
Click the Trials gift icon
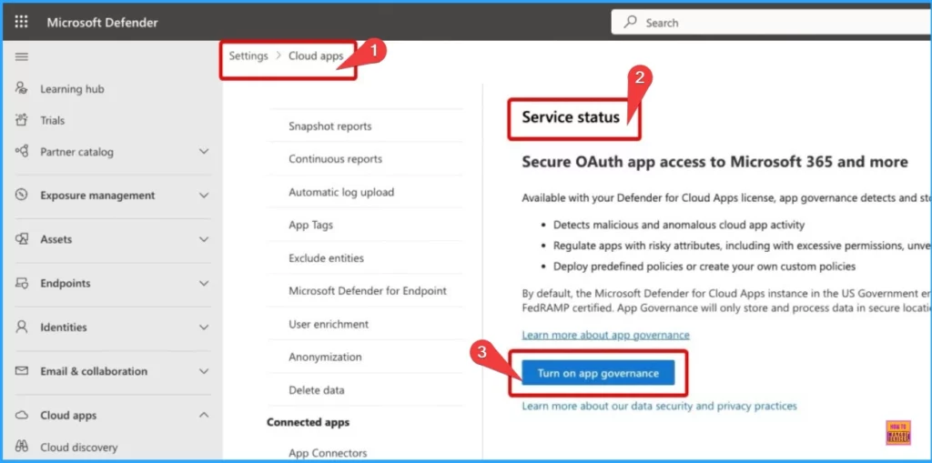tap(22, 120)
